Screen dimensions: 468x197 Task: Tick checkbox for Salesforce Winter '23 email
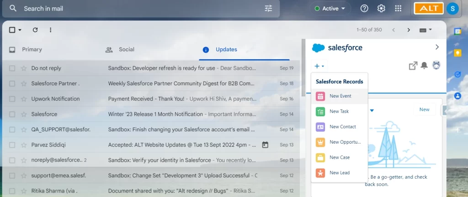12,114
